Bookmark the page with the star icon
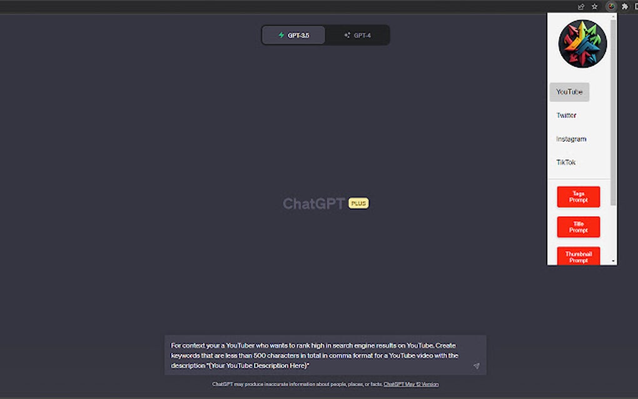The height and width of the screenshot is (399, 638). pos(594,6)
